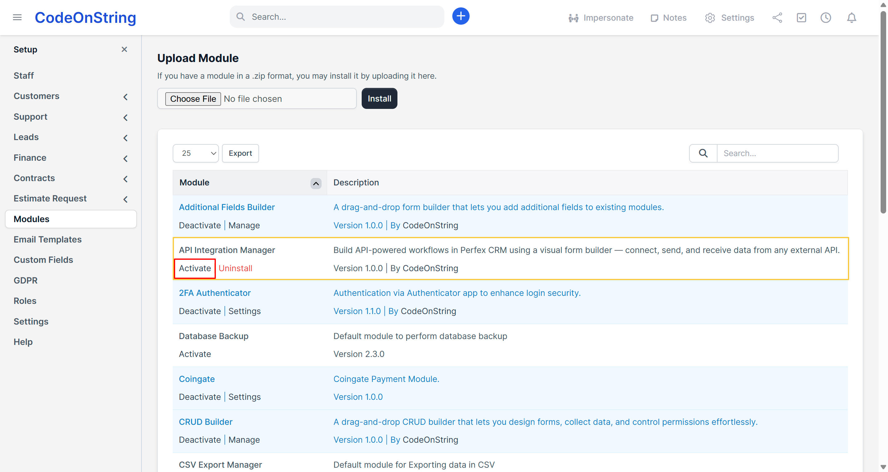Screen dimensions: 888x472
Task: Click the blue plus quick-create icon
Action: click(x=461, y=16)
